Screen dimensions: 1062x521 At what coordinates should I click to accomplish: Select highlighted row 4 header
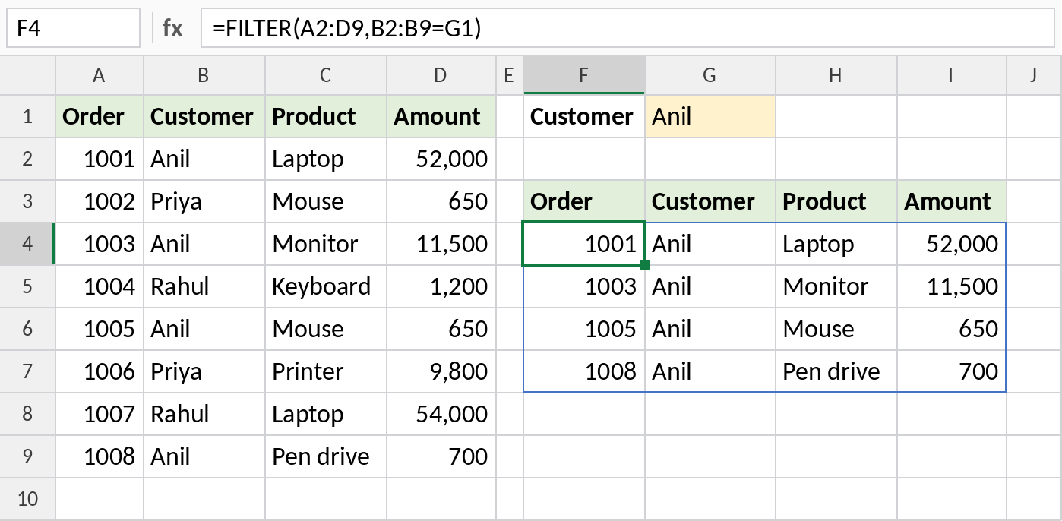(27, 244)
